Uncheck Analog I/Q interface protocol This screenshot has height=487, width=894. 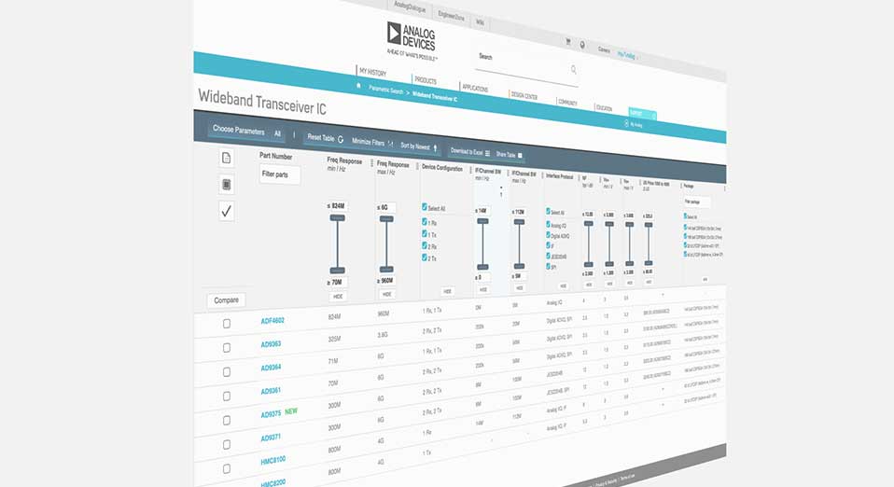click(x=548, y=225)
